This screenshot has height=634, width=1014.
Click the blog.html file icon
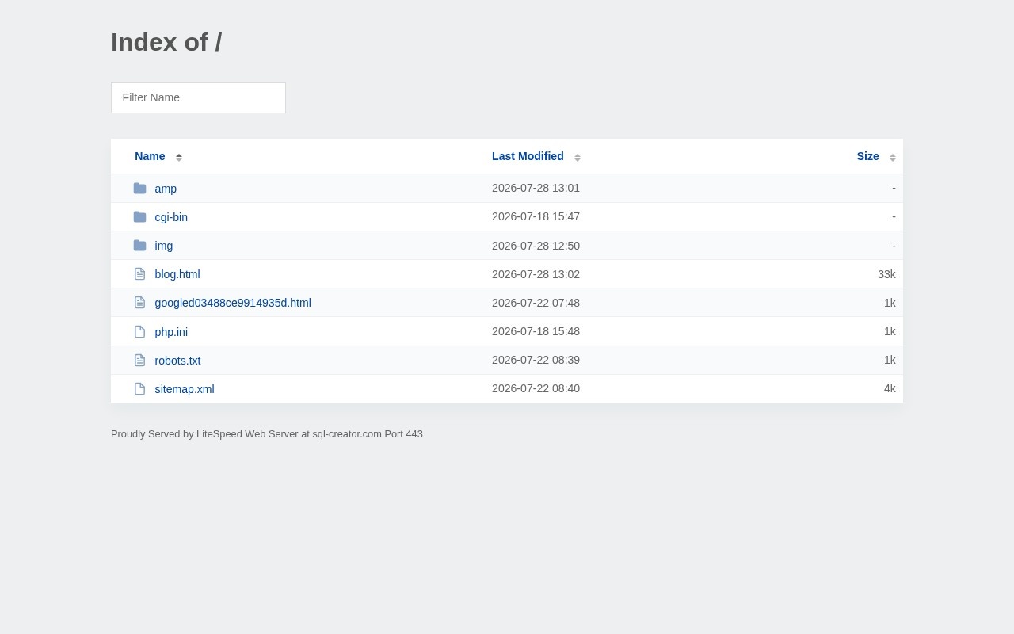tap(139, 274)
